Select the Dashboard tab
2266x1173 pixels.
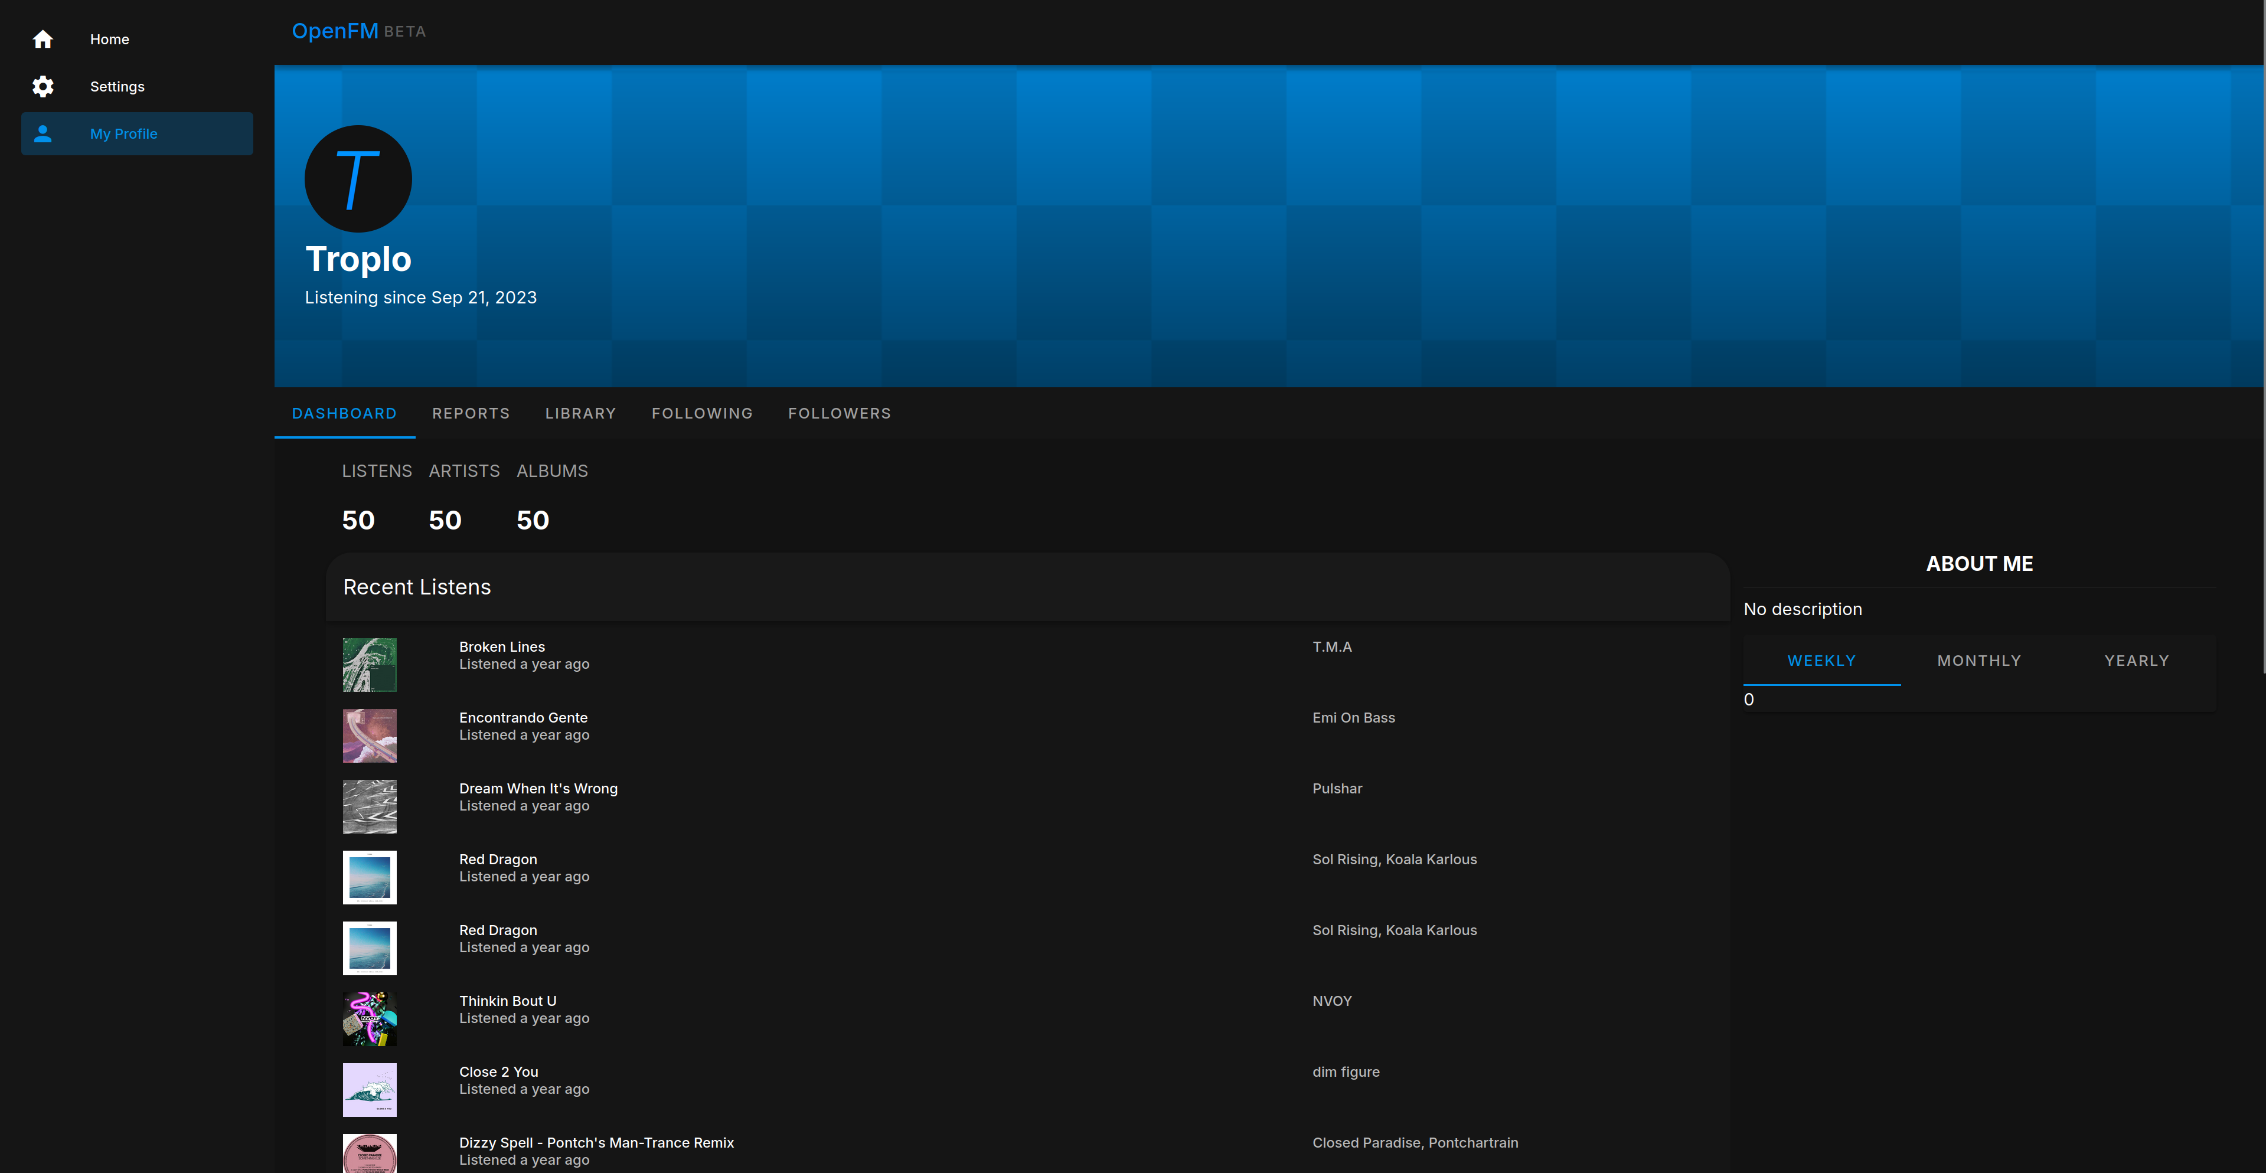point(344,413)
